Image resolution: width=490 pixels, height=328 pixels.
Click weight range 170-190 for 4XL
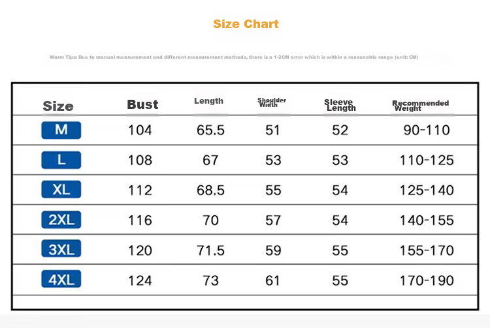(427, 280)
